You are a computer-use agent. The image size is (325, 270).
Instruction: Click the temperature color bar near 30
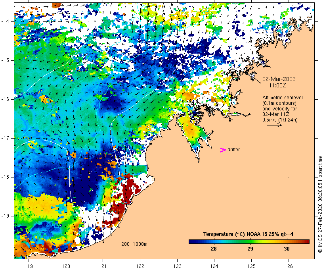287,241
